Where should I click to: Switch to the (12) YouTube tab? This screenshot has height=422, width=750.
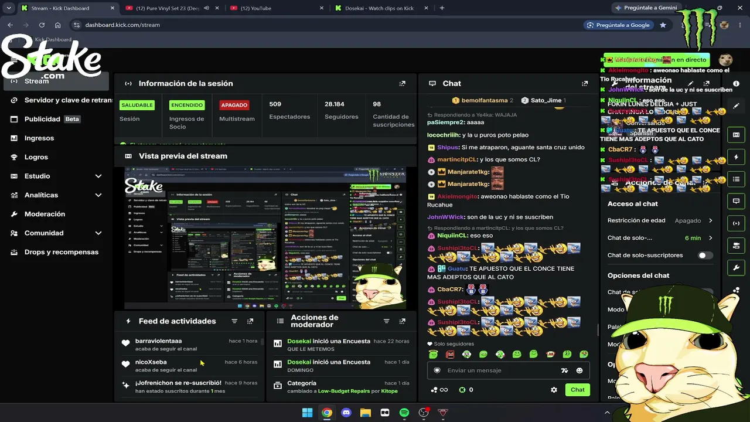[275, 8]
